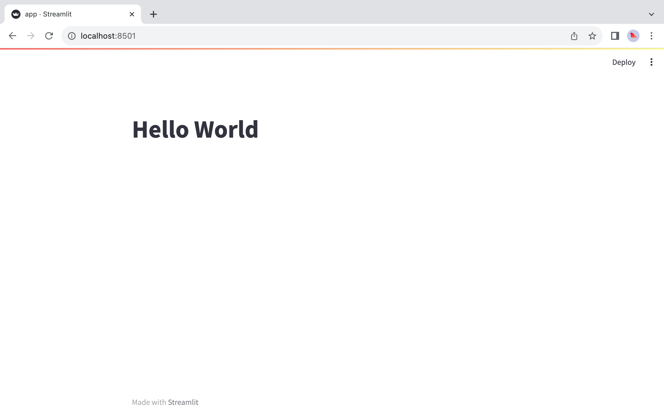Open the tab search chevron
Viewport: 664px width, 414px height.
coord(651,14)
